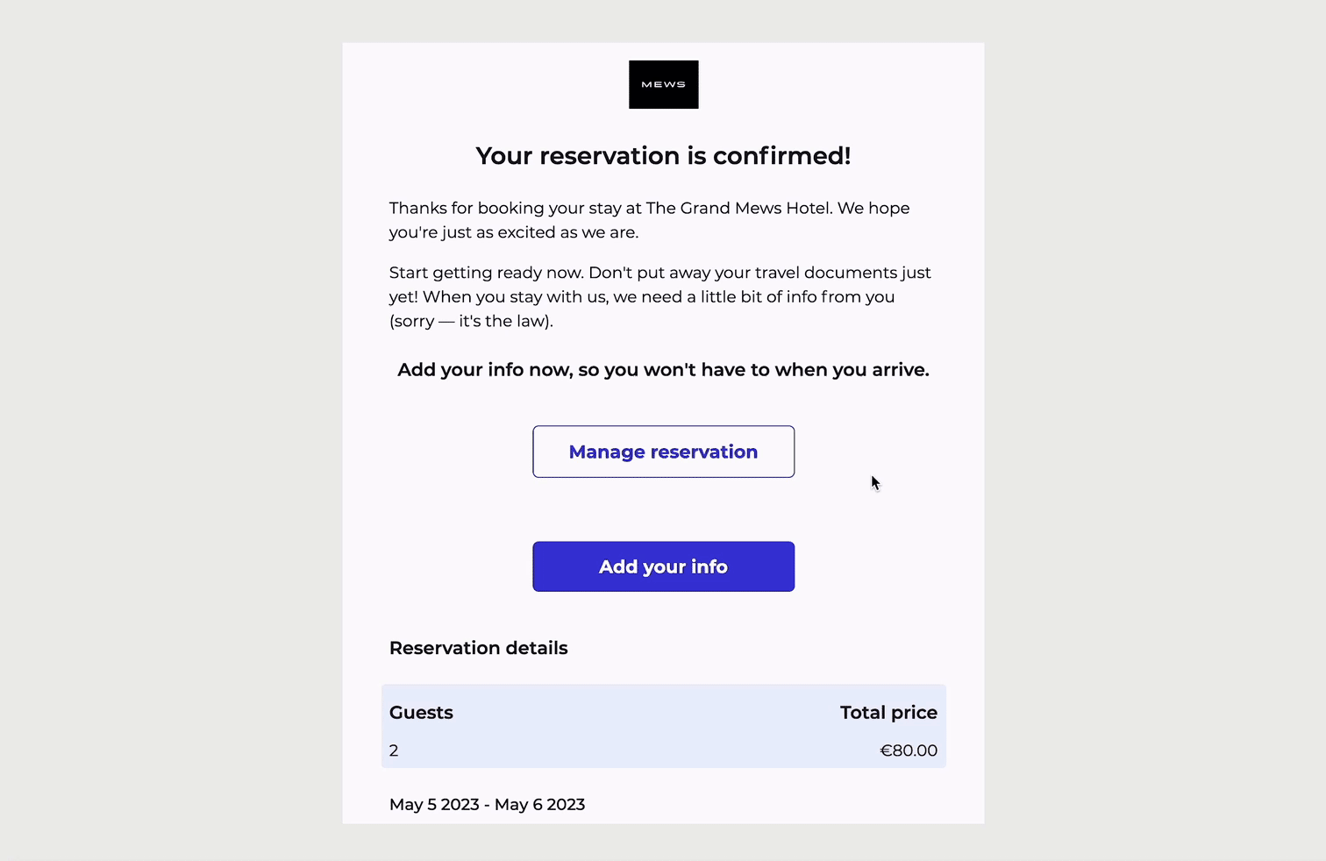Viewport: 1326px width, 861px height.
Task: Click the check-in date May 5 2023
Action: point(434,804)
